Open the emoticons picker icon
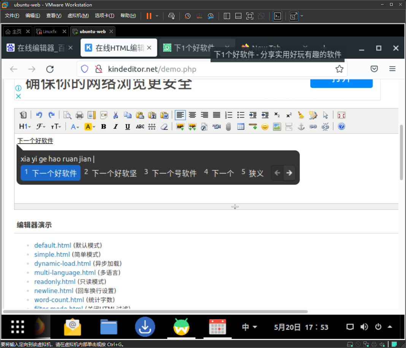Screen dimensions: 406x348 click(265, 127)
